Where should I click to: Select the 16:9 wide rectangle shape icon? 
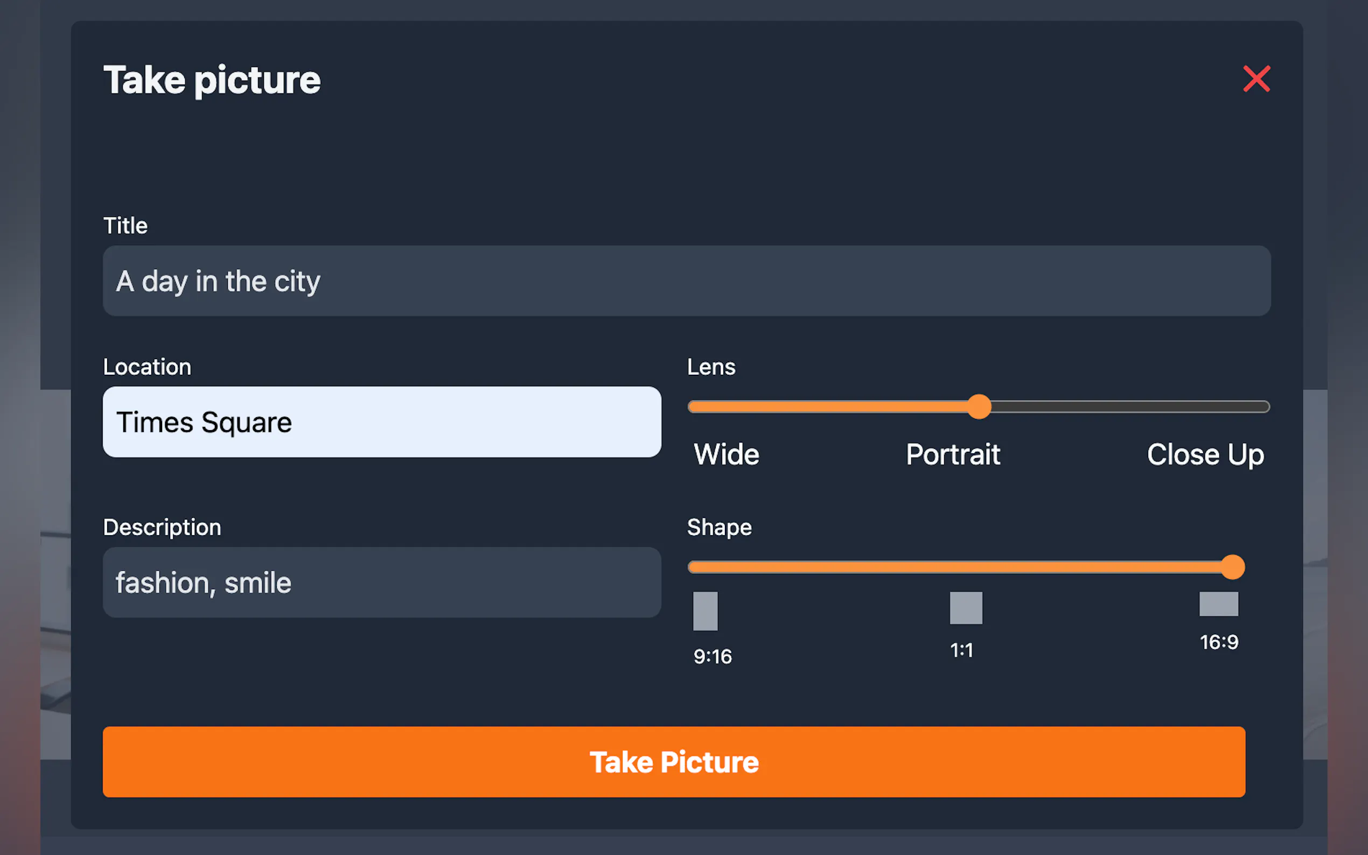coord(1219,604)
